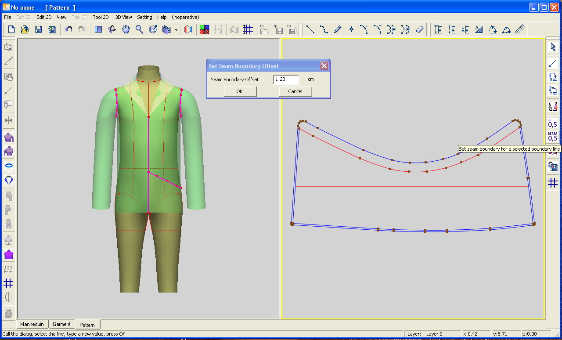Viewport: 562px width, 340px height.
Task: Click the Save file toolbar icon
Action: (39, 29)
